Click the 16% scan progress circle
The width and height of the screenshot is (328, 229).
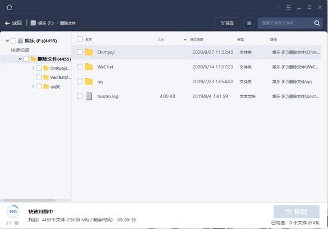(13, 212)
